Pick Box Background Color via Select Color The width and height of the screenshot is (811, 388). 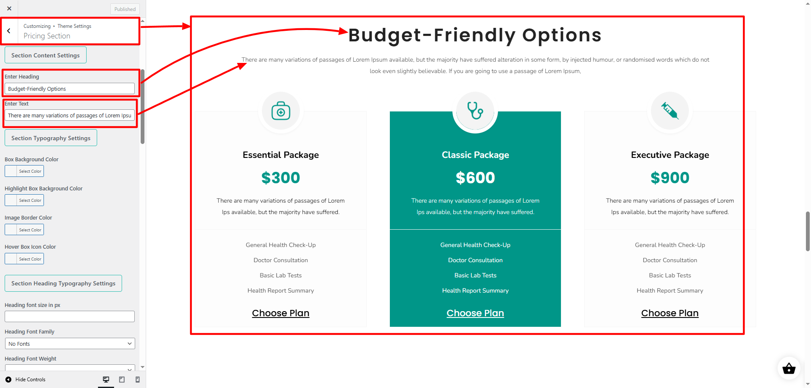click(24, 171)
